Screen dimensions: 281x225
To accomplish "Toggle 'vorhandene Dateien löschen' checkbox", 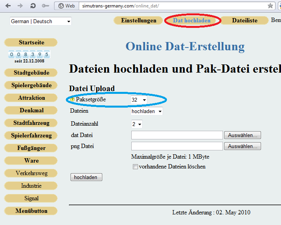I will click(136, 167).
